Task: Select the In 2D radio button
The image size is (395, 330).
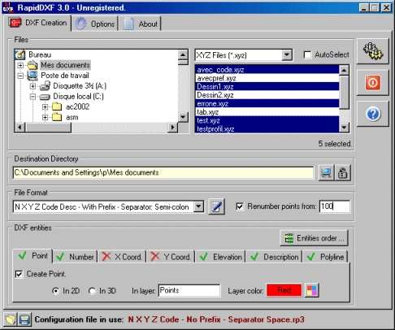Action: tap(55, 291)
